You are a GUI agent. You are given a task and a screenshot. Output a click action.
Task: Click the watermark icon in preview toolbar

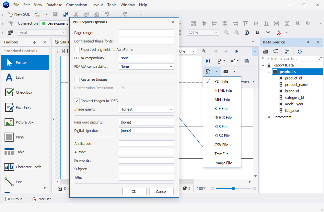(247, 61)
